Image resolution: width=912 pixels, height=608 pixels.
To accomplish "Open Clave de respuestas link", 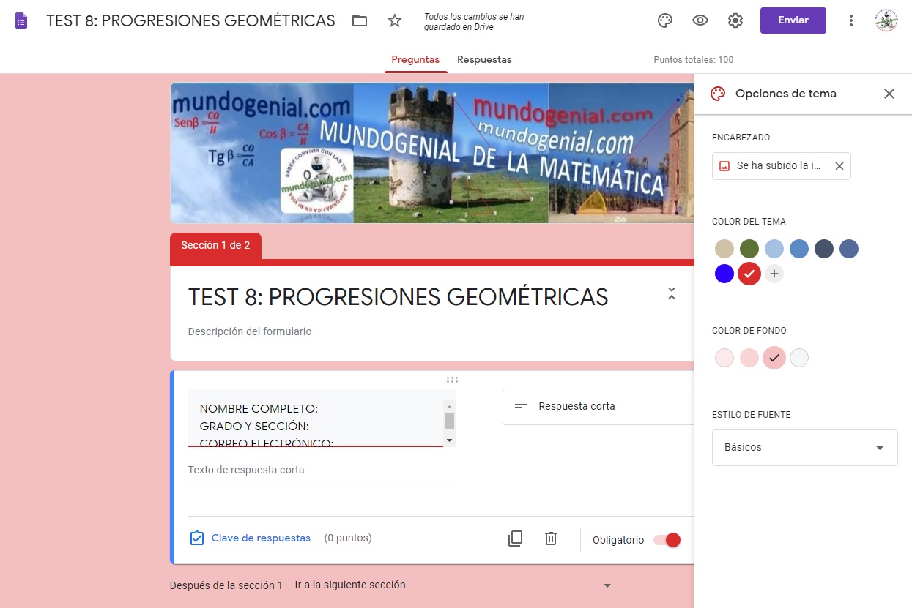I will coord(261,538).
